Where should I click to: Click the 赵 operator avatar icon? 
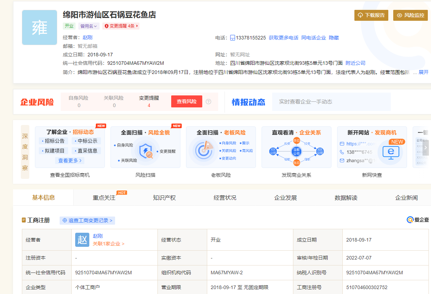(x=82, y=240)
